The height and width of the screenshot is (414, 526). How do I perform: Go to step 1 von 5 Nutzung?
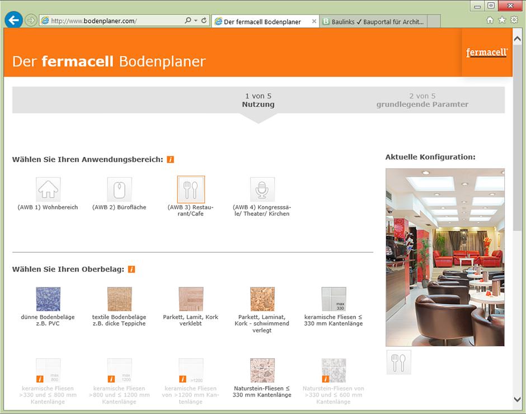pos(259,100)
